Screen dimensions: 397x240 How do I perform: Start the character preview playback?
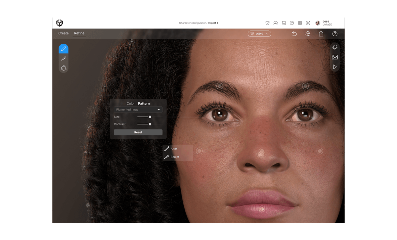coord(334,67)
